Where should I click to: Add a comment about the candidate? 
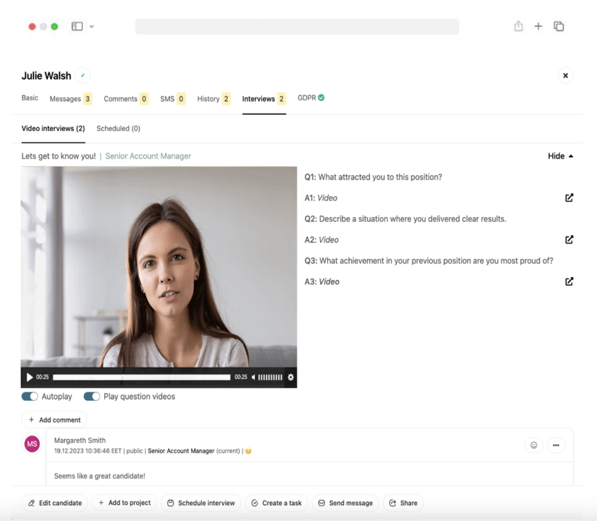[54, 420]
